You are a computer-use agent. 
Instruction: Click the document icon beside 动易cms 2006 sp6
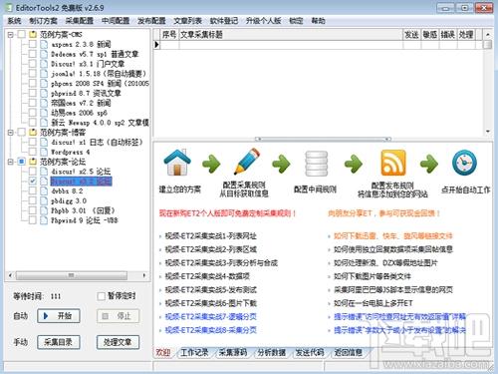click(x=44, y=113)
